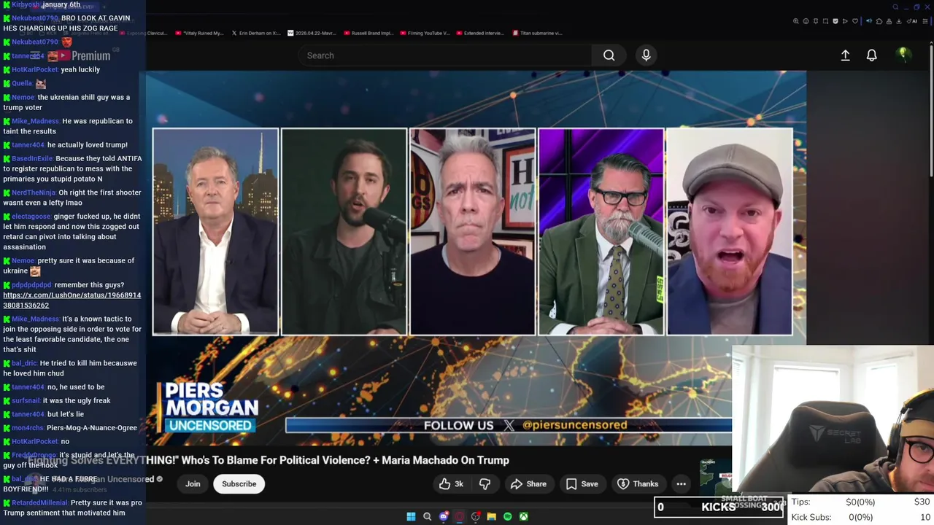934x525 pixels.
Task: Open the YouTube upload/create icon
Action: click(845, 55)
